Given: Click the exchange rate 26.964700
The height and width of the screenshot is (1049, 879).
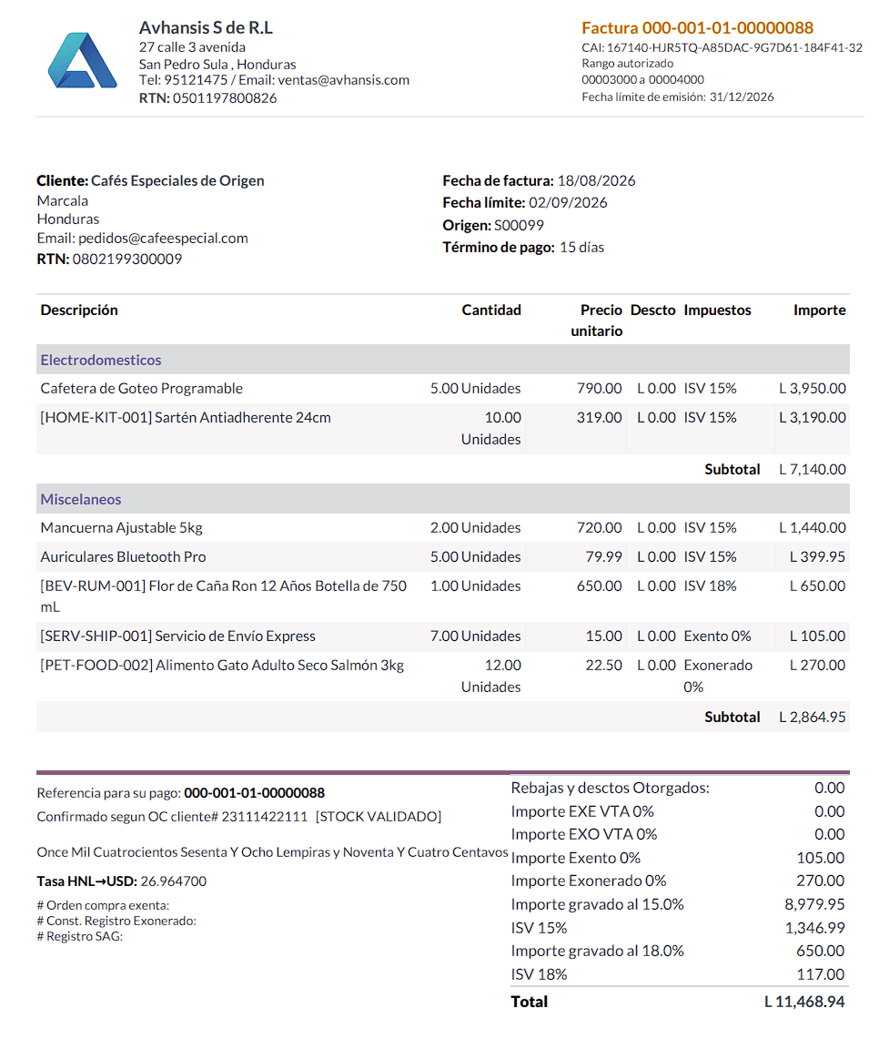Looking at the screenshot, I should click(x=173, y=881).
